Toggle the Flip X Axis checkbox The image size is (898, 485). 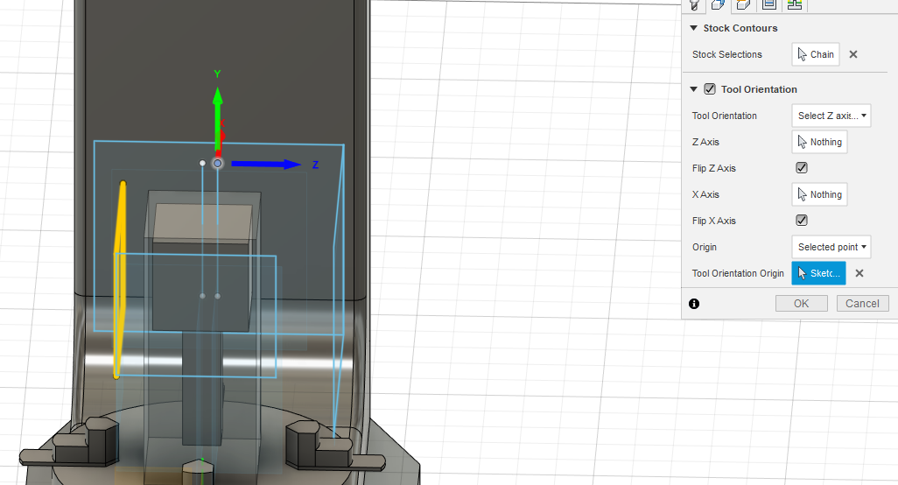(802, 221)
